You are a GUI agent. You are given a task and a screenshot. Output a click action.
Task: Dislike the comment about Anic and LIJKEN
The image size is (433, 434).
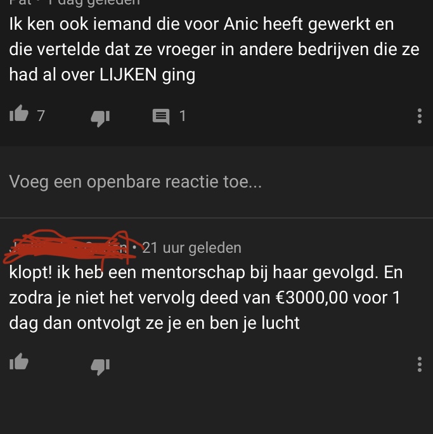pos(100,118)
